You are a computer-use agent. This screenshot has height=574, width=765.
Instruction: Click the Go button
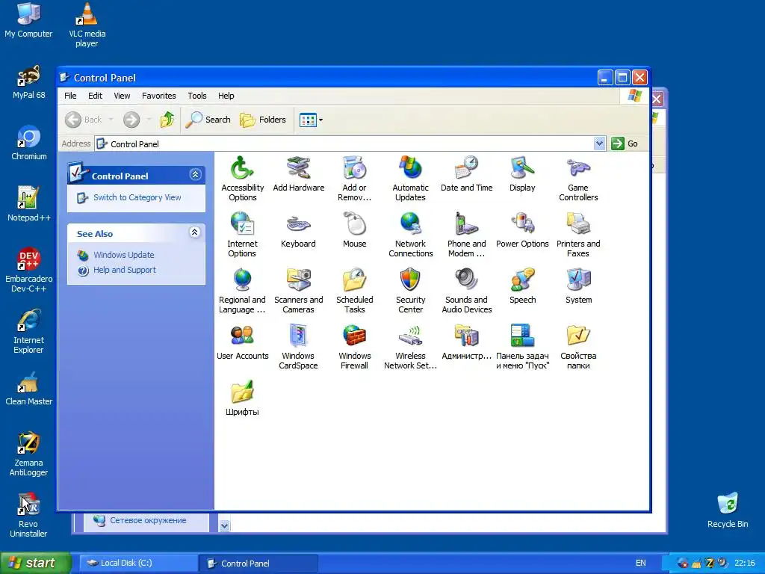point(625,143)
